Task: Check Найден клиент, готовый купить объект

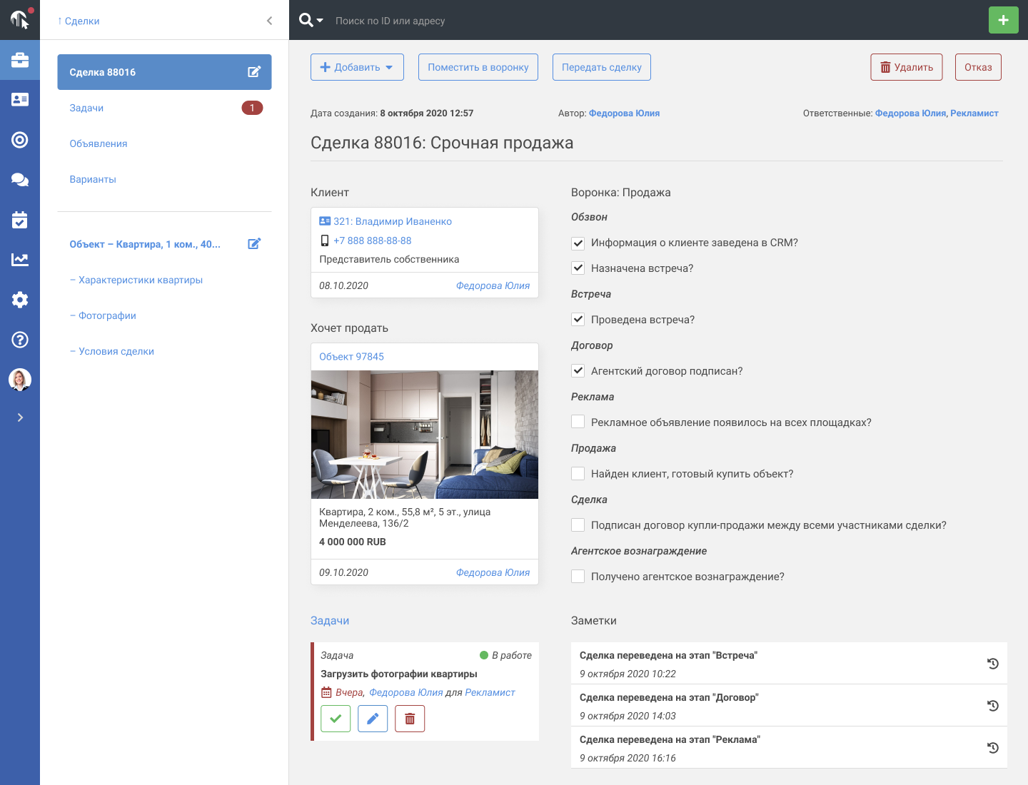Action: (578, 474)
